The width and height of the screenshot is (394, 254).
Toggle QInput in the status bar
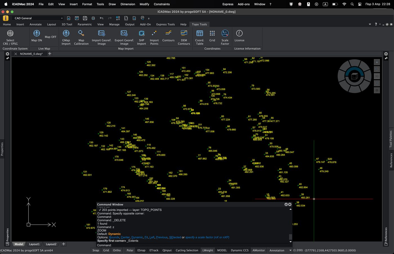tap(167, 250)
